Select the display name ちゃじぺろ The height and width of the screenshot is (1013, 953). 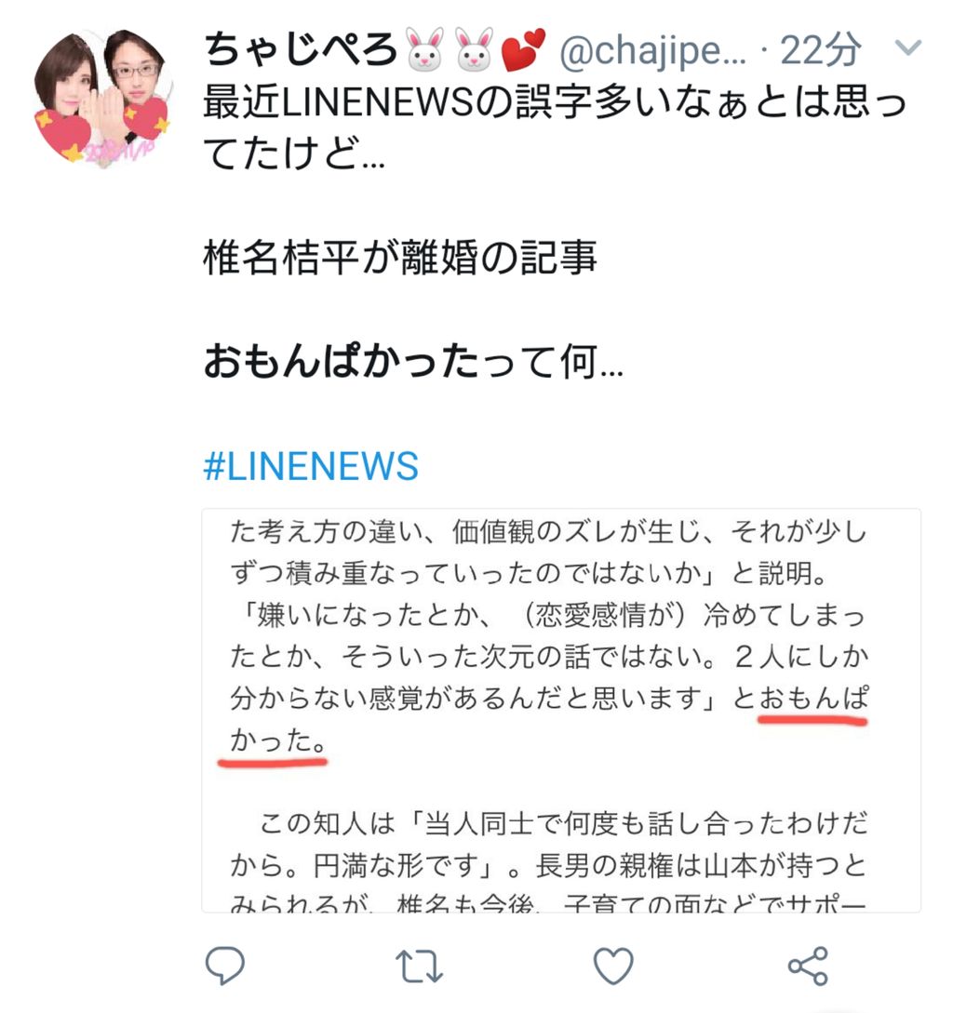click(x=301, y=49)
